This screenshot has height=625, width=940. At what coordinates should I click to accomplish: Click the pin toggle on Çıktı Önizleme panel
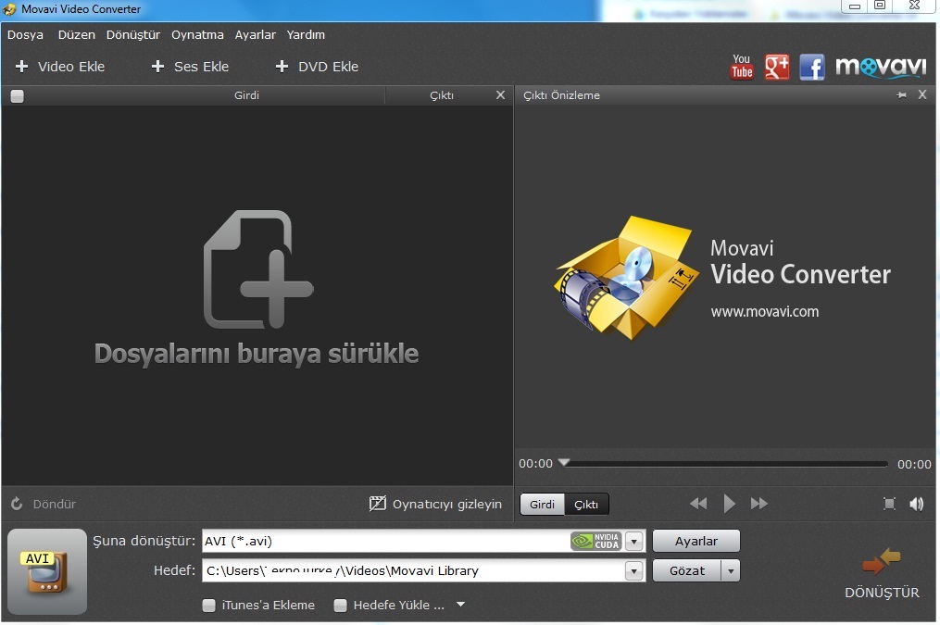click(x=899, y=94)
